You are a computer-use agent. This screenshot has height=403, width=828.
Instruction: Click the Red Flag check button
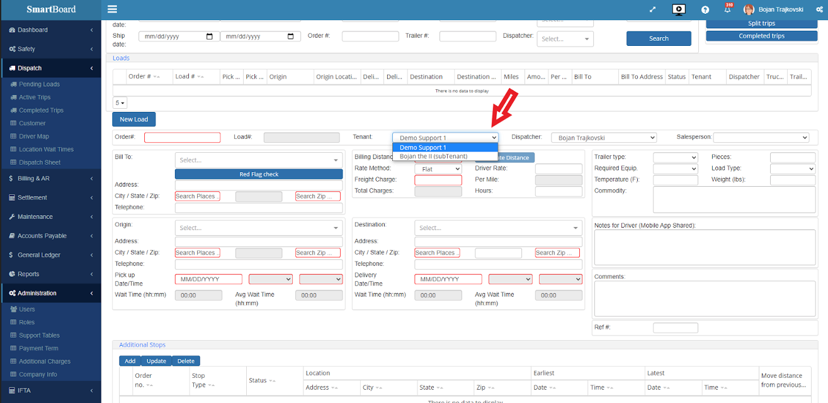259,174
